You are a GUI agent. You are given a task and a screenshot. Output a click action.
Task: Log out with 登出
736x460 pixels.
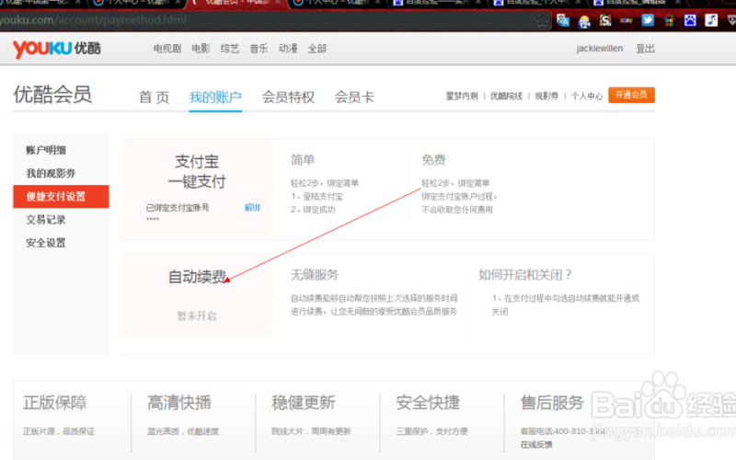pyautogui.click(x=645, y=49)
